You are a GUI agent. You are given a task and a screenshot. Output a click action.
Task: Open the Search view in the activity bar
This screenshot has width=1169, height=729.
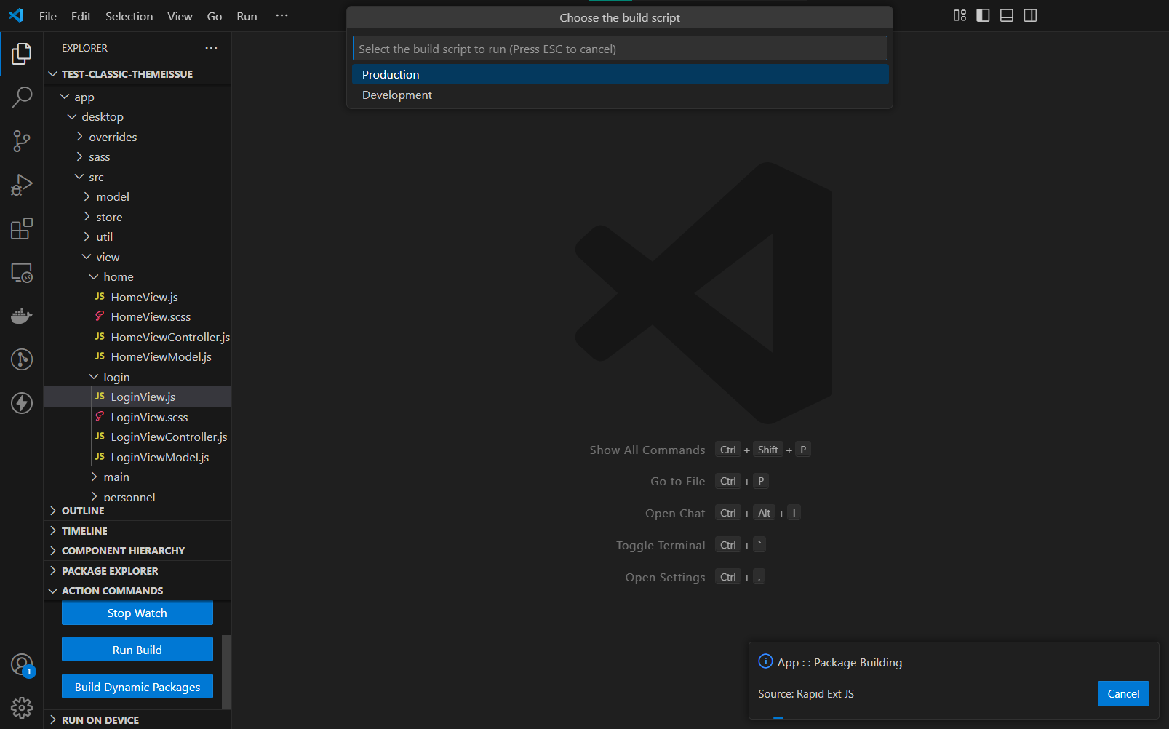[22, 97]
